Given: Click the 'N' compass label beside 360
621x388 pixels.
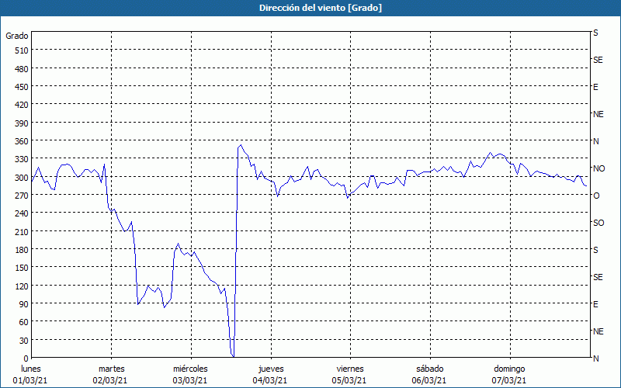Looking at the screenshot, I should point(596,141).
